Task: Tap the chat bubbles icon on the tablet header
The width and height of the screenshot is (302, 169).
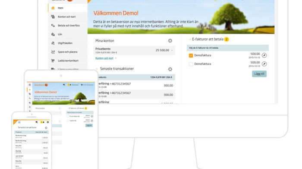Action: [64, 85]
